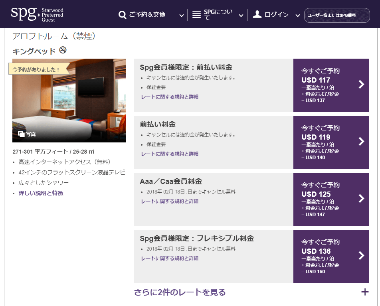380x306 pixels.
Task: Click the no-smoking icon beside キングベッド
Action: click(63, 50)
